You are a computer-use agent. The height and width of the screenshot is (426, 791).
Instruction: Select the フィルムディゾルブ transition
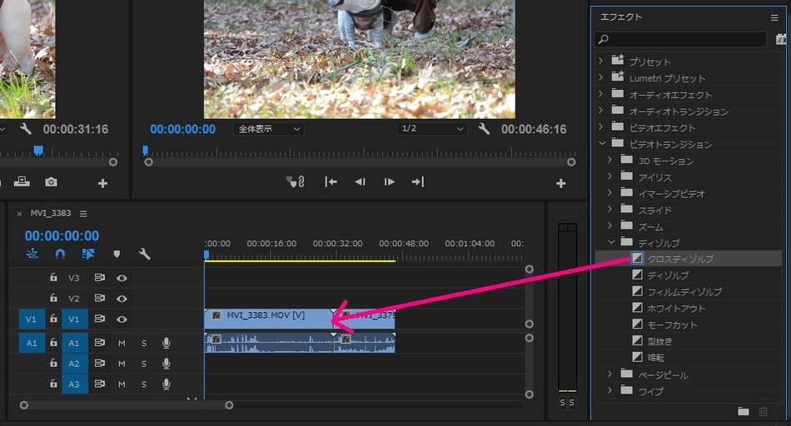(x=684, y=291)
